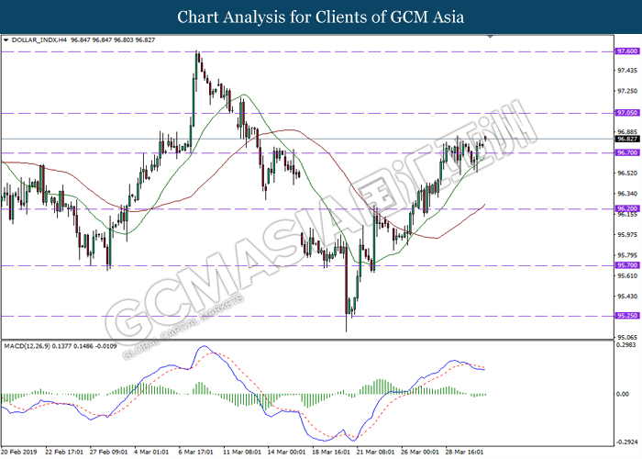Select the 18 Mar 16:01 time marker
Viewport: 642px width, 459px height.
click(331, 452)
